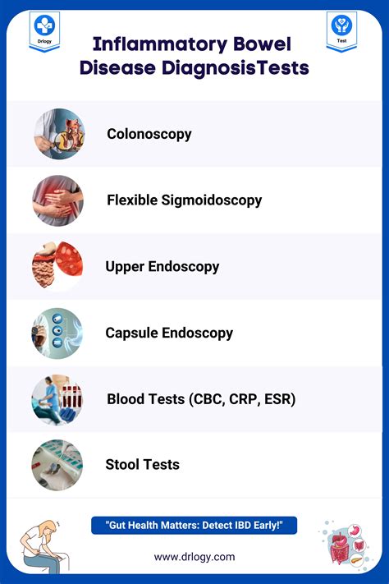Click the Gut Health Matters banner
389x584 pixels.
(x=194, y=525)
